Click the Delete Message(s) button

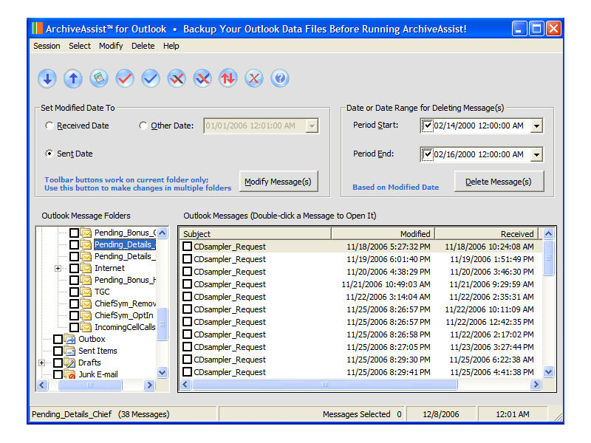pos(499,182)
